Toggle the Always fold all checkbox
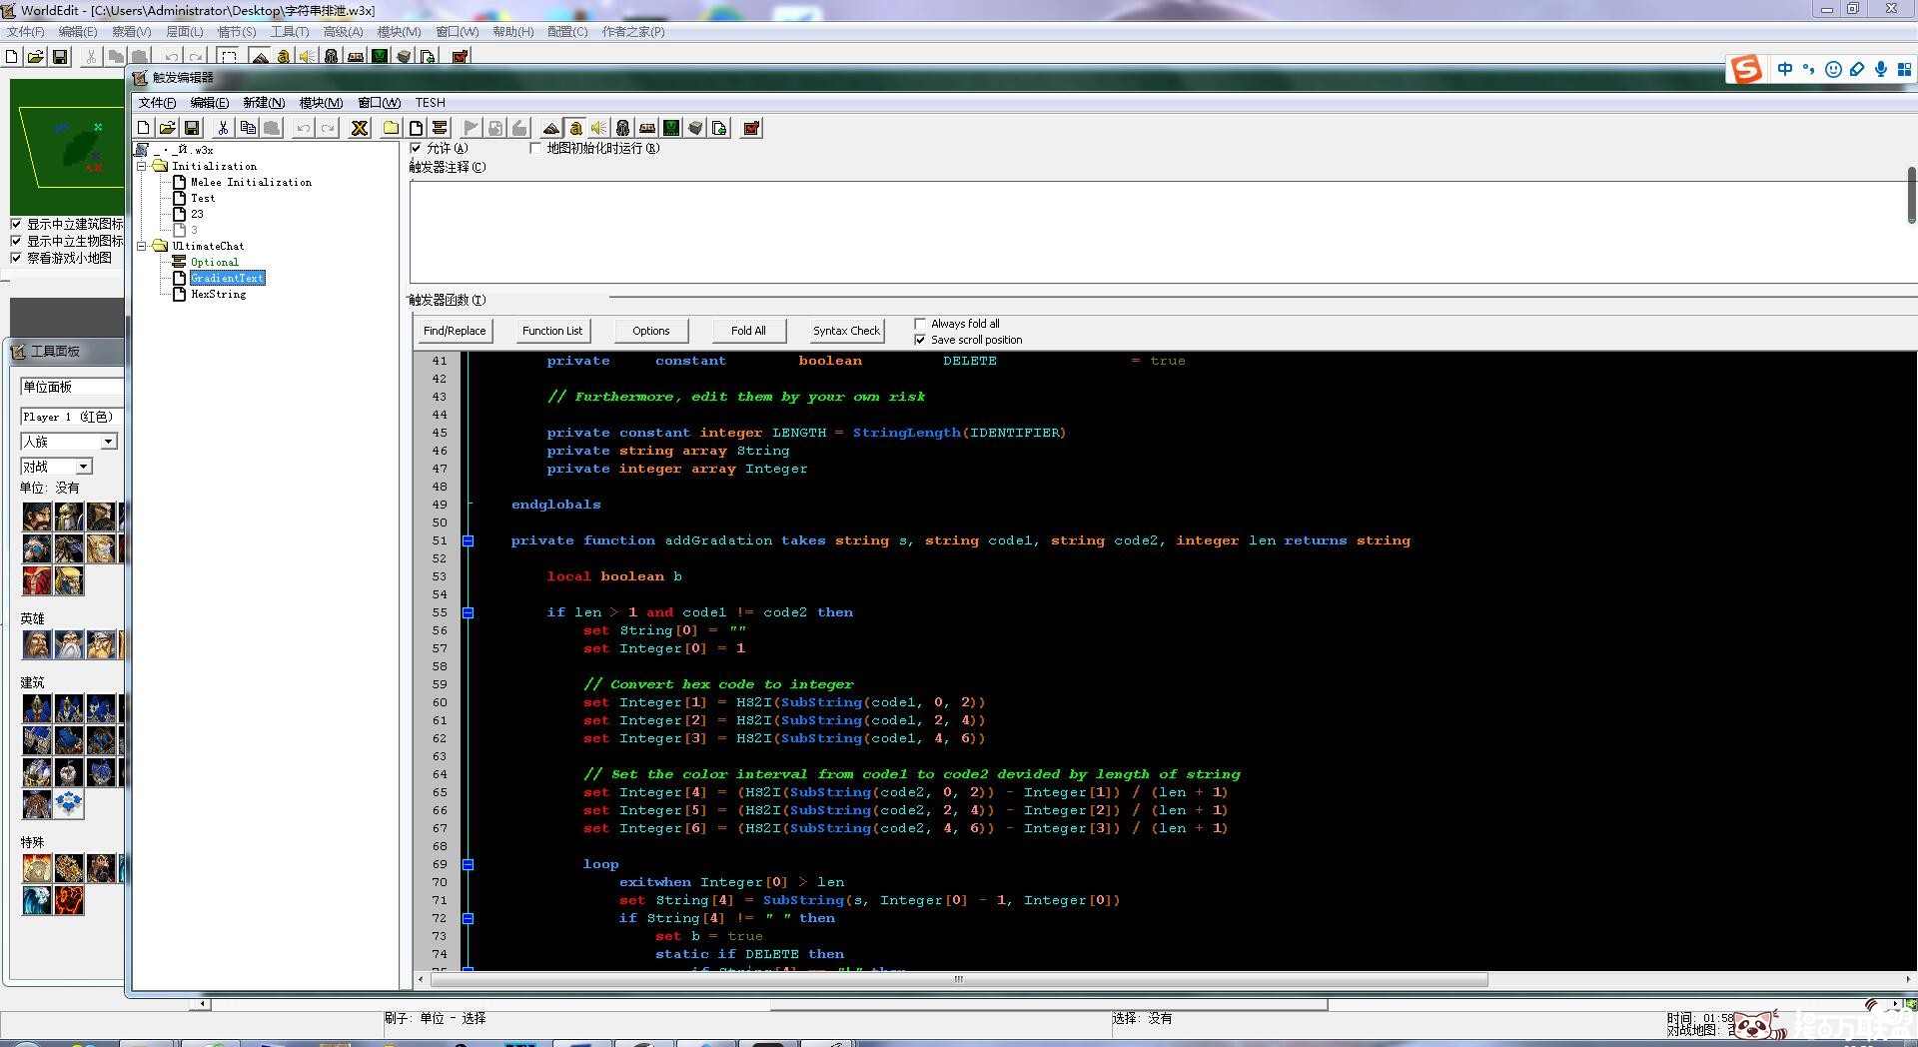Screen dimensions: 1918x1047 [x=920, y=324]
